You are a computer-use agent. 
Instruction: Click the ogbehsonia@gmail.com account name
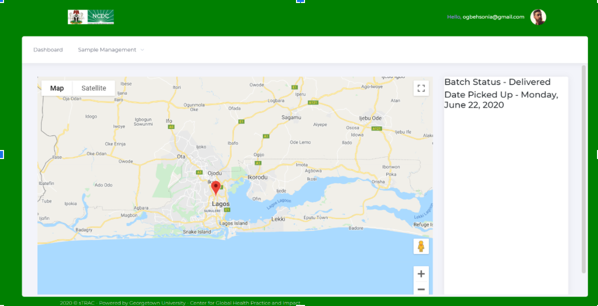click(493, 17)
